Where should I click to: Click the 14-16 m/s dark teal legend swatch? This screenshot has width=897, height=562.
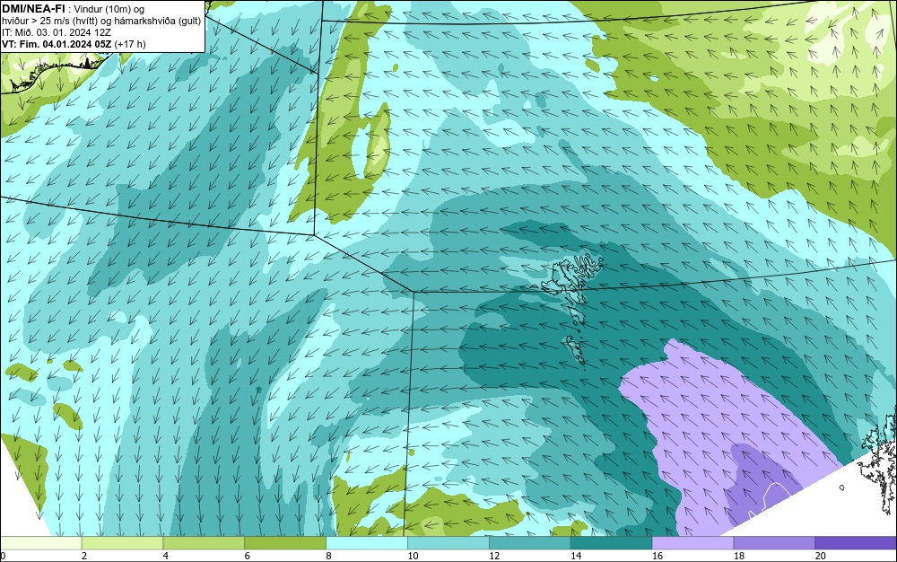612,543
